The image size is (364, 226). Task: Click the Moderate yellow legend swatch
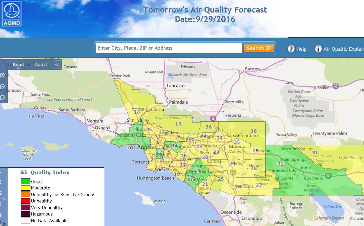pyautogui.click(x=26, y=188)
